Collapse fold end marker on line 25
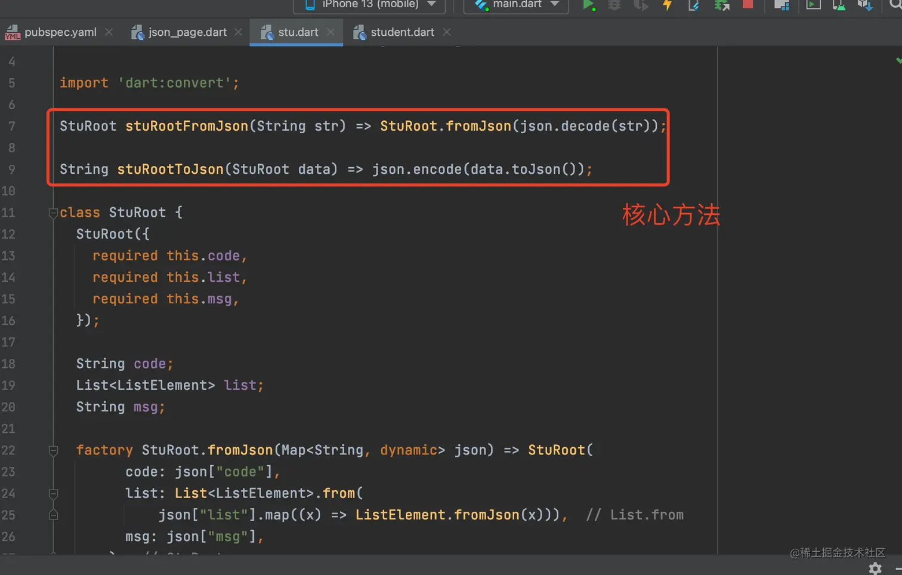The width and height of the screenshot is (902, 575). [53, 515]
